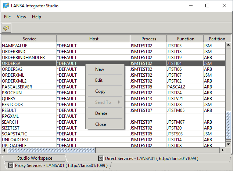The width and height of the screenshot is (233, 171).
Task: Click horizontal scrollbar right arrow
Action: 222,150
